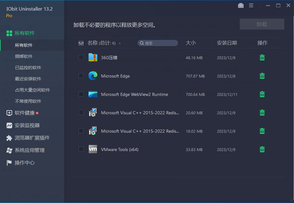Viewport: 294px width, 203px height.
Task: Click the 48.16 MB size value
Action: coord(194,58)
